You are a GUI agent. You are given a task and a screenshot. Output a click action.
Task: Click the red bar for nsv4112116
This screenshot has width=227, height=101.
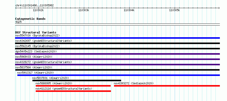pos(73,91)
